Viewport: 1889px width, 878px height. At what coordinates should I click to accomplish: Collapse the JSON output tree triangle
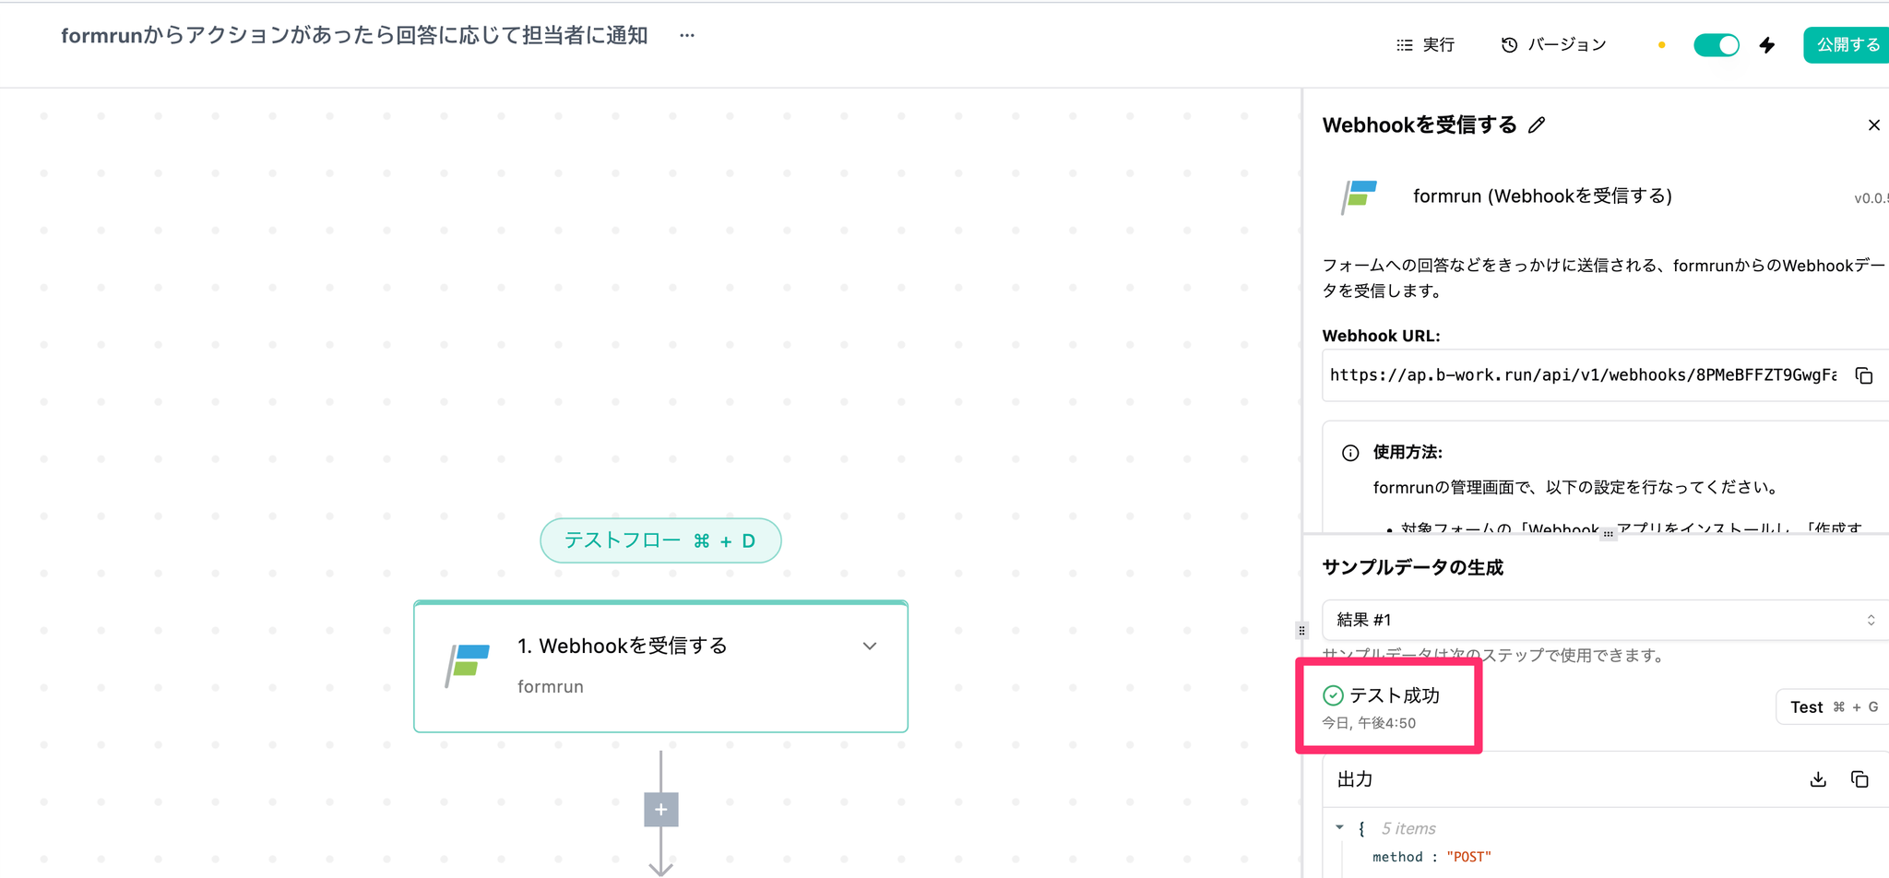(1339, 827)
